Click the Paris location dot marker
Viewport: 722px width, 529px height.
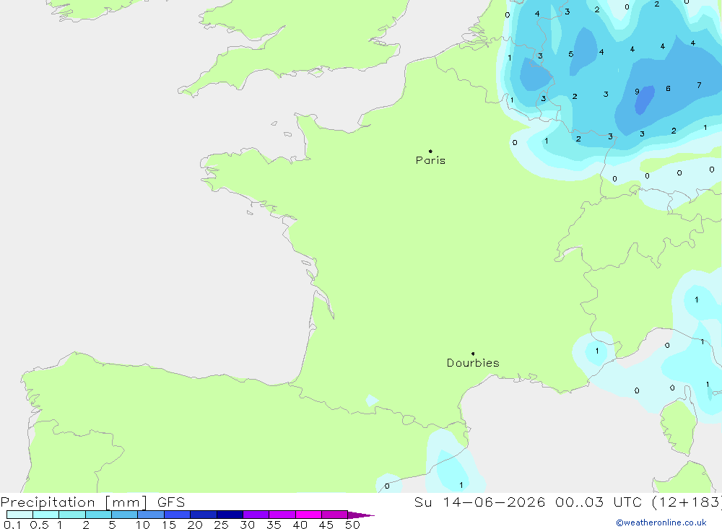coord(430,151)
